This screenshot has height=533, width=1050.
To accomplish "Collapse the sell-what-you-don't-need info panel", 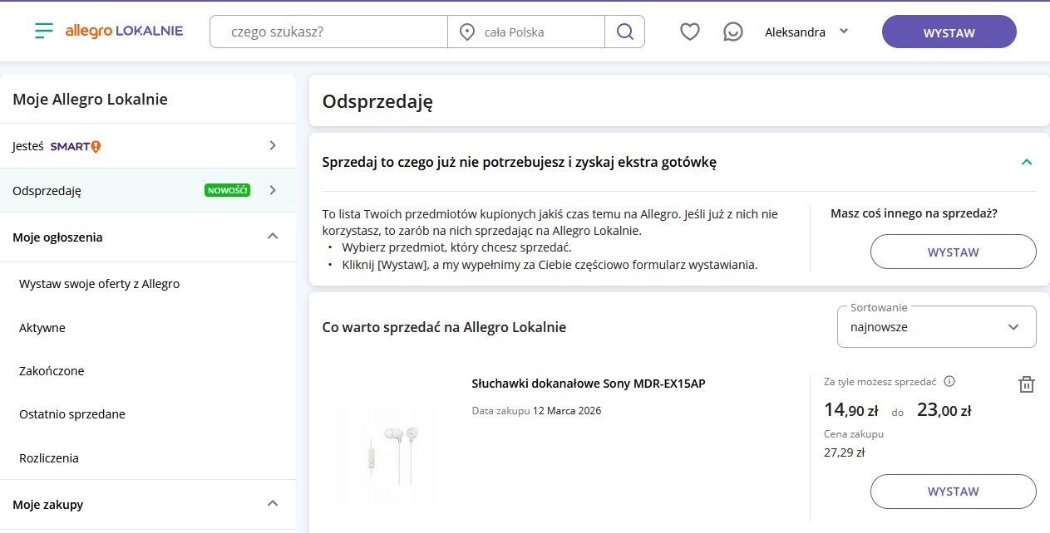I will click(x=1026, y=162).
